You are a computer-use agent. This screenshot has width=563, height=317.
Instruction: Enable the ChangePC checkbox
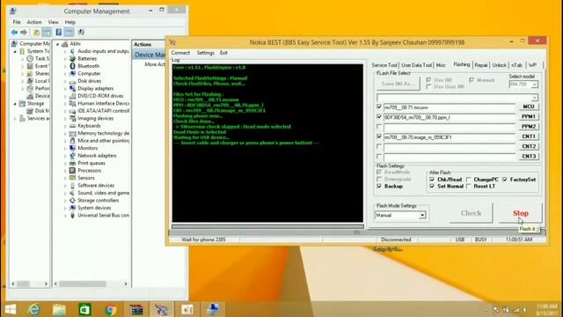pyautogui.click(x=469, y=180)
